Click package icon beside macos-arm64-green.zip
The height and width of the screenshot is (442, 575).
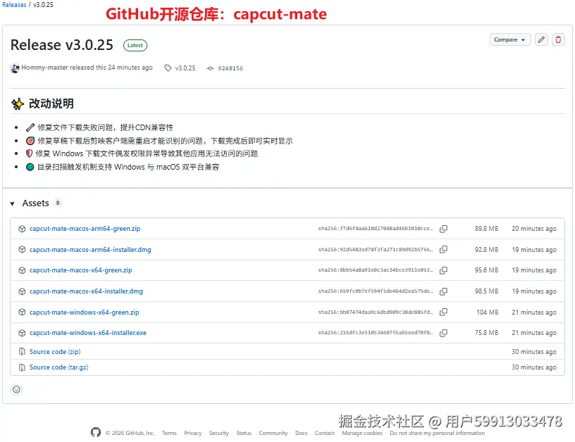(x=22, y=229)
